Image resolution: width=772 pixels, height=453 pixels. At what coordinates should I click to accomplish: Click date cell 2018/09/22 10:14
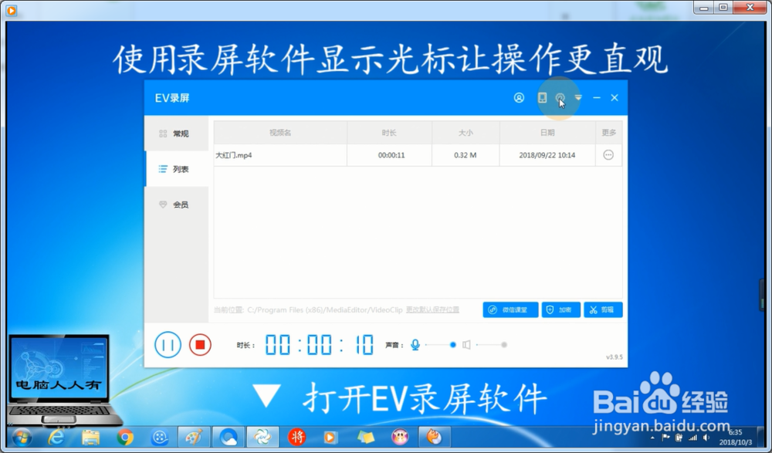point(547,155)
